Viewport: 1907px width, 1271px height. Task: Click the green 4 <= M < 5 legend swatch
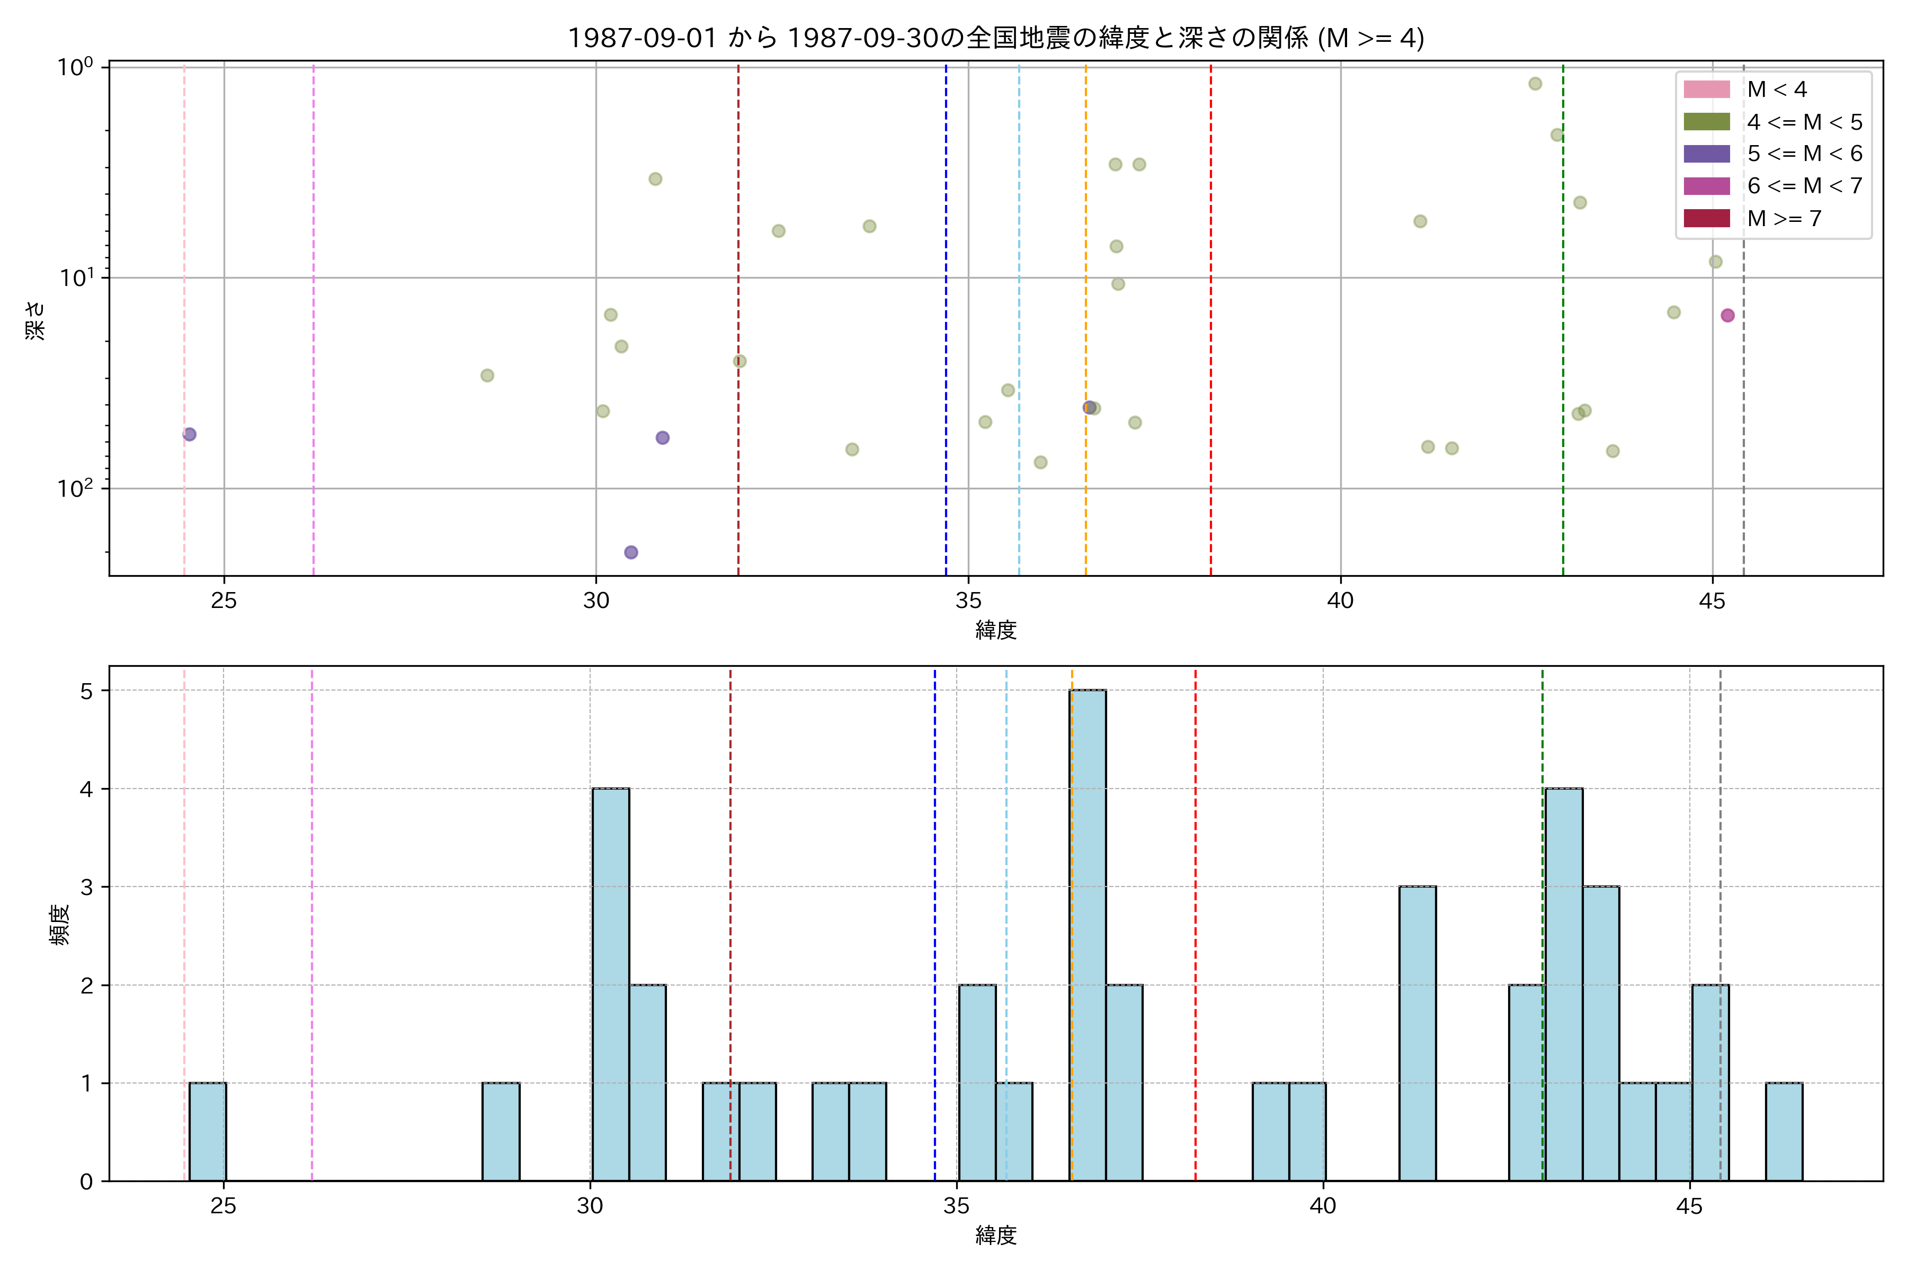point(1706,122)
